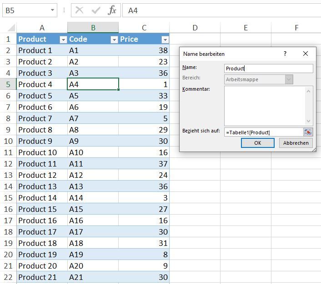Screen dimensions: 321x284
Task: Click into the Name input field
Action: (x=269, y=69)
